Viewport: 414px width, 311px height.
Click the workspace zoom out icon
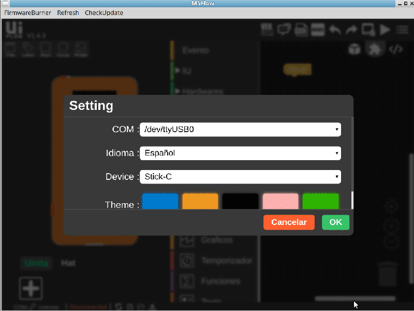[391, 242]
